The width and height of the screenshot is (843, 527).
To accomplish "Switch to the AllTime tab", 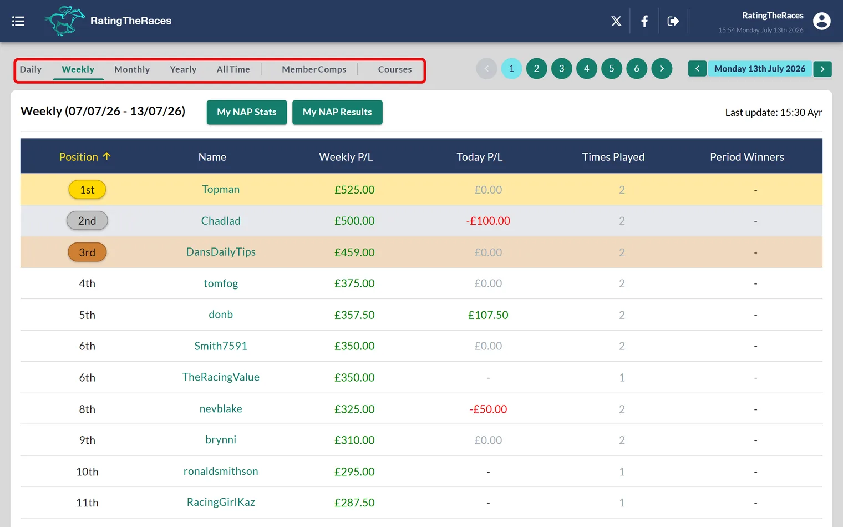I will click(233, 69).
